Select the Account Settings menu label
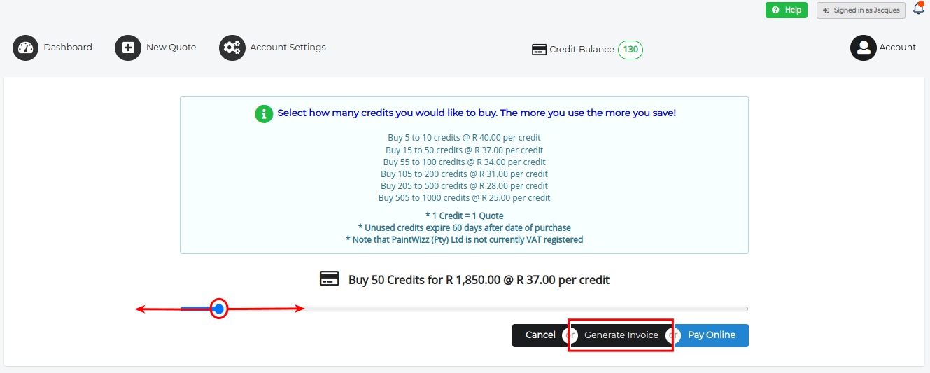This screenshot has height=373, width=930. 288,48
